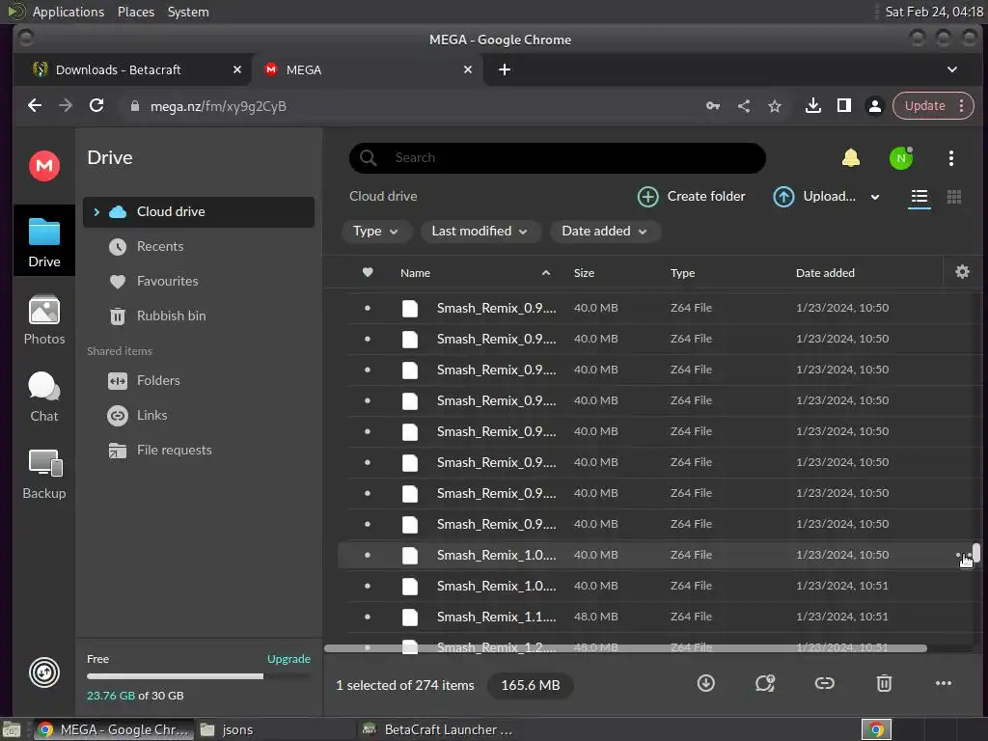988x741 pixels.
Task: Click Create folder button
Action: pos(691,197)
